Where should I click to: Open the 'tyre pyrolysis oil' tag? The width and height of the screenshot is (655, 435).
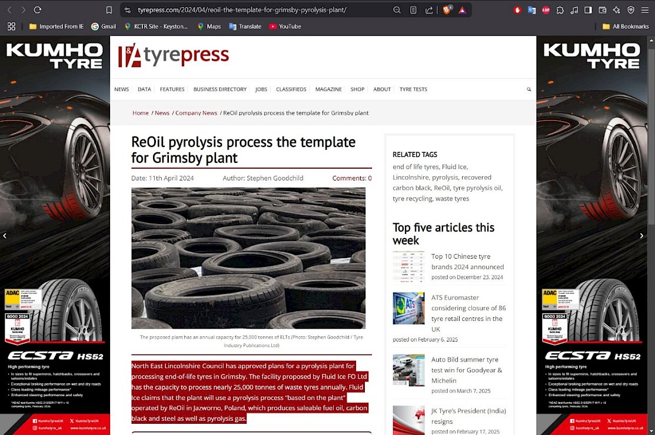pyautogui.click(x=477, y=188)
